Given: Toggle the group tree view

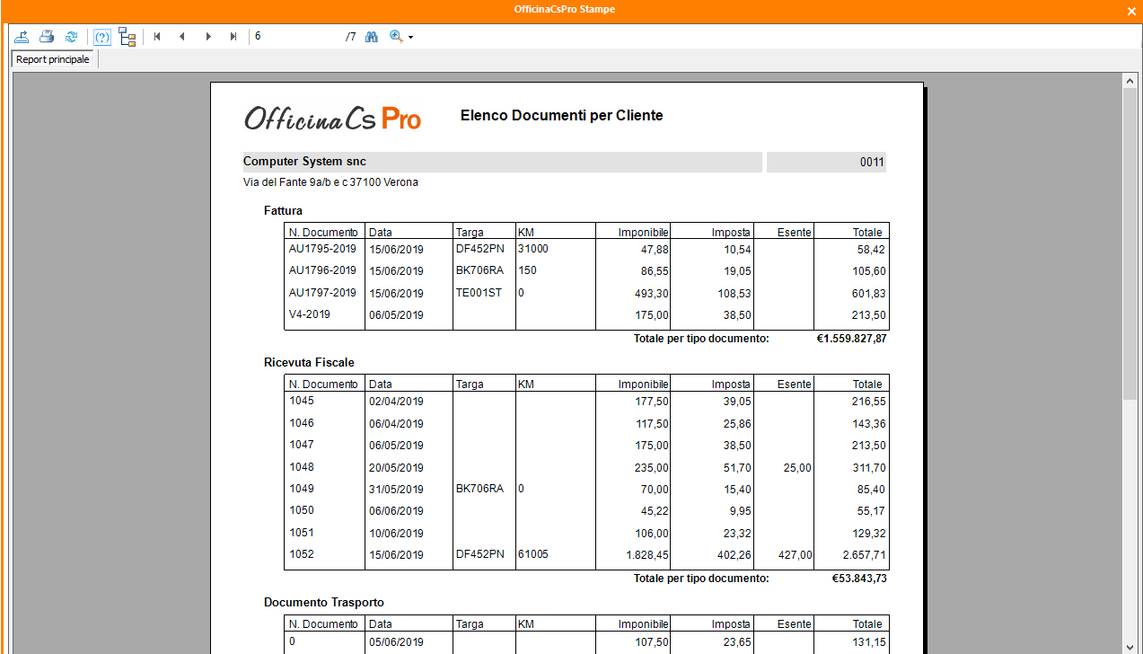Looking at the screenshot, I should [127, 37].
